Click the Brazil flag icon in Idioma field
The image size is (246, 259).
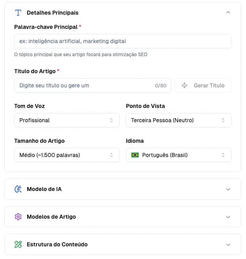pyautogui.click(x=135, y=155)
